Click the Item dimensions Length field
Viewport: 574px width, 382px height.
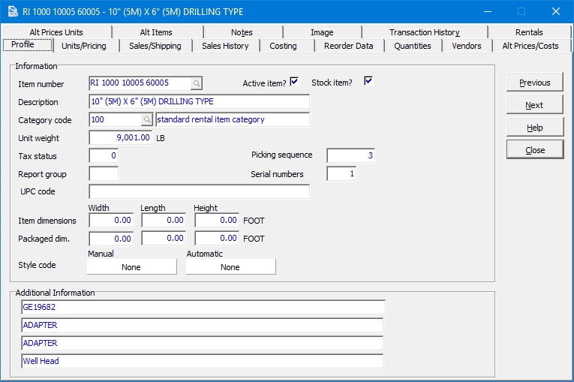pyautogui.click(x=164, y=220)
